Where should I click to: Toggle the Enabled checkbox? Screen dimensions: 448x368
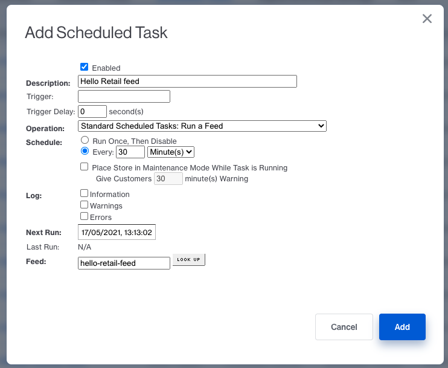tap(85, 67)
